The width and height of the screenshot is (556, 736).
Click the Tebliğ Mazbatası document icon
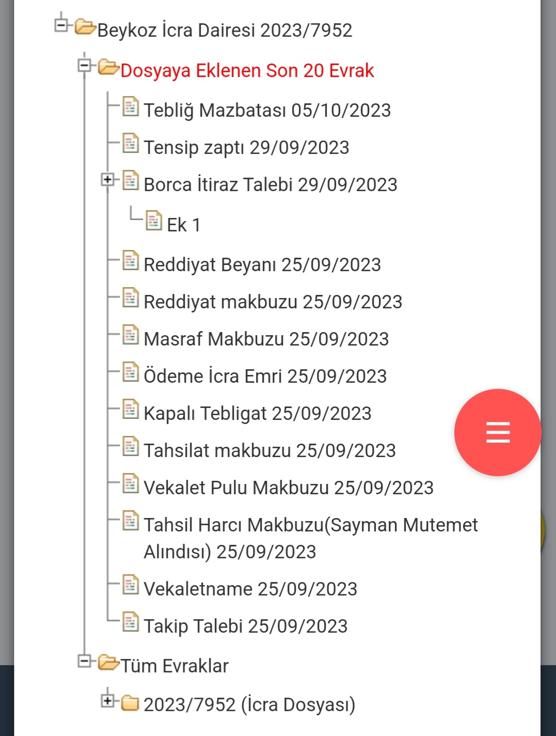[131, 106]
